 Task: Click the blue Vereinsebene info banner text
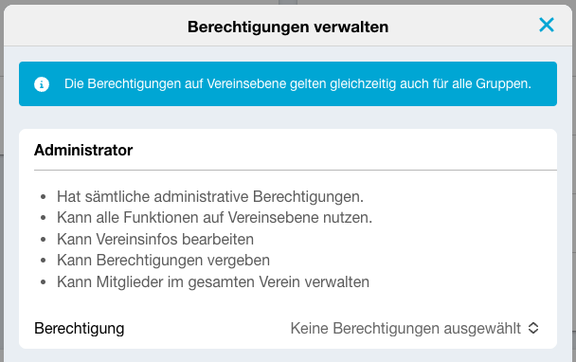[297, 83]
